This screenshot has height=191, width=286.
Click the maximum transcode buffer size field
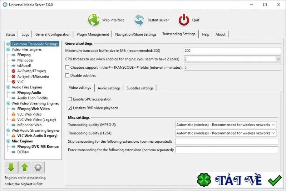coord(232,50)
